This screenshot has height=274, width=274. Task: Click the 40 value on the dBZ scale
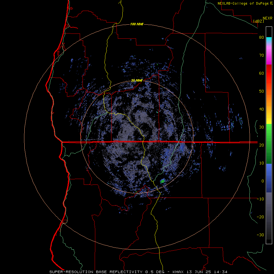click(262, 109)
